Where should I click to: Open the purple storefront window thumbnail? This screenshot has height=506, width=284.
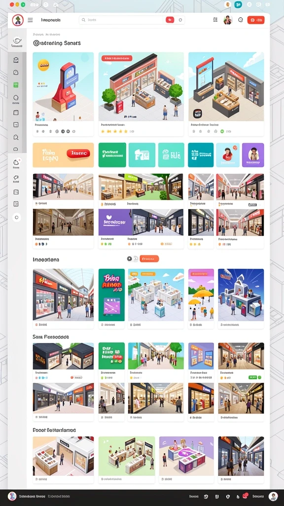click(x=201, y=356)
